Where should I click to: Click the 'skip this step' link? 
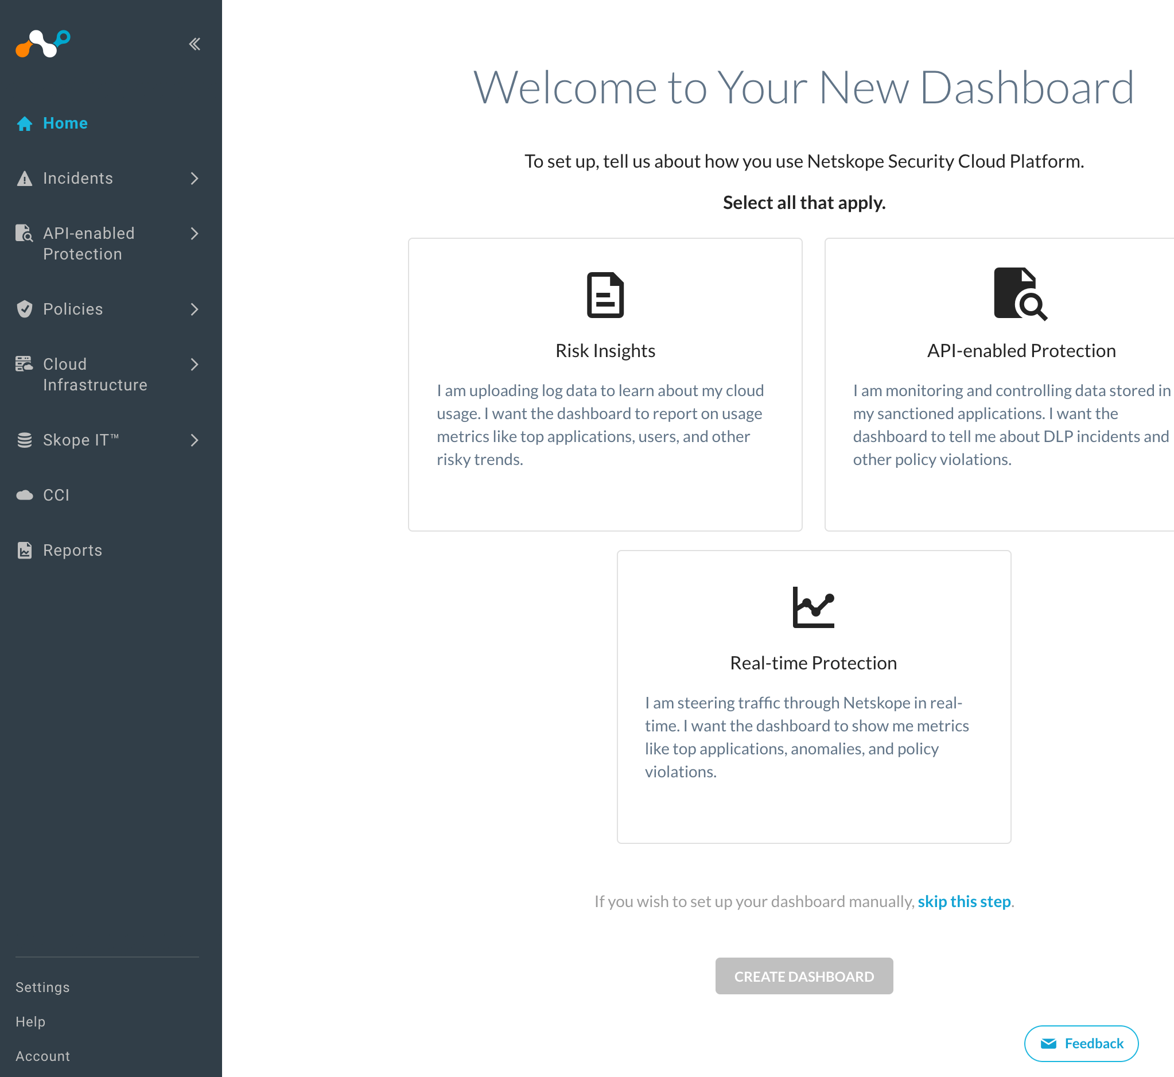[964, 901]
